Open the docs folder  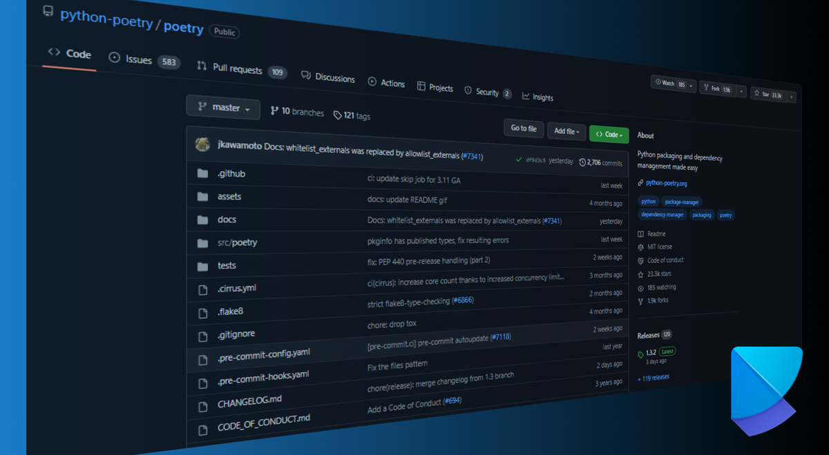[227, 220]
